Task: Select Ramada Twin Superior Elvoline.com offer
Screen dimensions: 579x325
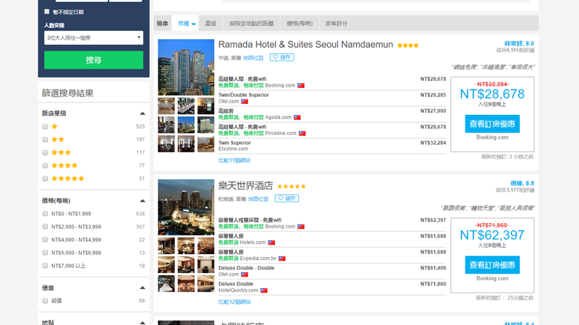Action: (332, 146)
